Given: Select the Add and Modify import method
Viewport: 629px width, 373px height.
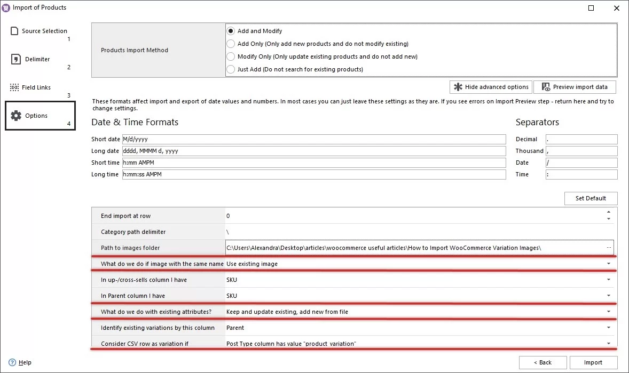Looking at the screenshot, I should pyautogui.click(x=231, y=30).
